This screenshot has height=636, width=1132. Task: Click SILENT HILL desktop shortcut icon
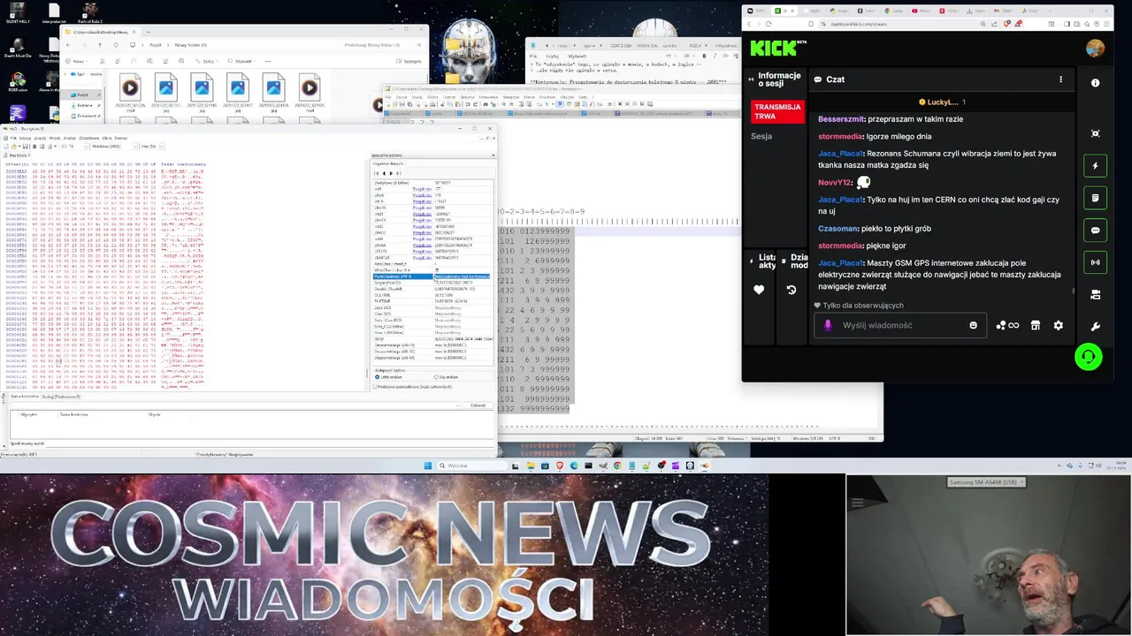(18, 13)
